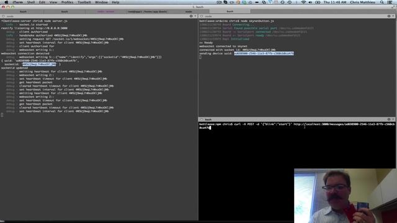
Task: Open the Window menu
Action: click(101, 2)
